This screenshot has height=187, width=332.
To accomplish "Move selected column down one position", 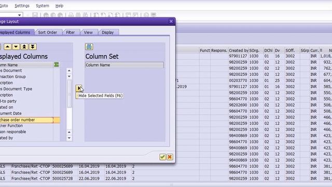I will [16, 47].
